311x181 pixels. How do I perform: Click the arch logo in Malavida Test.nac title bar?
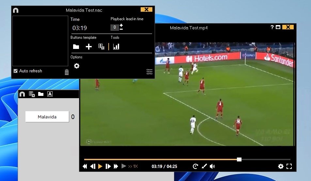click(16, 10)
